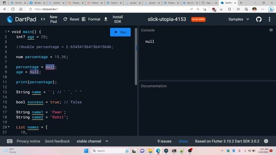The image size is (276, 155).
Task: Open the Bing sidebar icon
Action: coord(271,9)
